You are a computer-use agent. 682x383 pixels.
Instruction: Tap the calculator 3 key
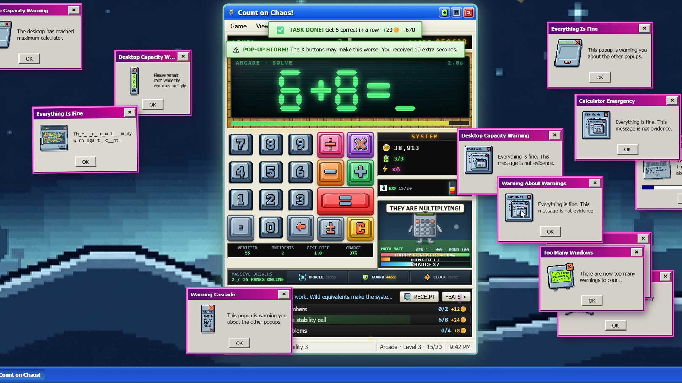coord(300,200)
